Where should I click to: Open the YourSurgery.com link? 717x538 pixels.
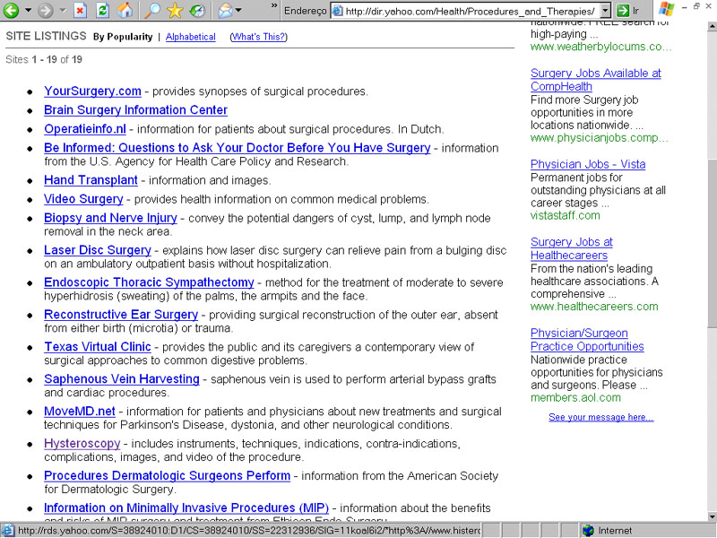pos(92,91)
